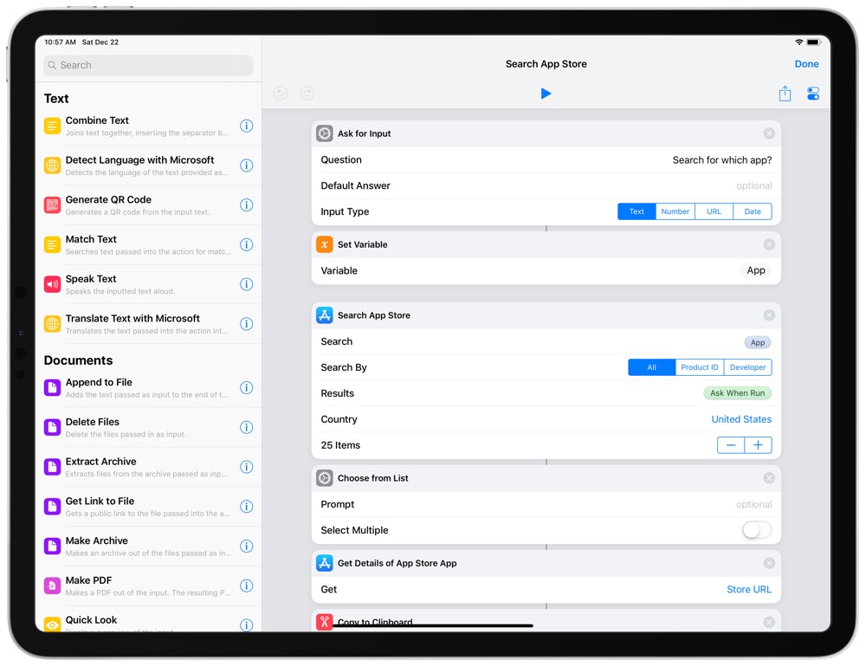
Task: Set Search By to Developer
Action: (x=748, y=367)
